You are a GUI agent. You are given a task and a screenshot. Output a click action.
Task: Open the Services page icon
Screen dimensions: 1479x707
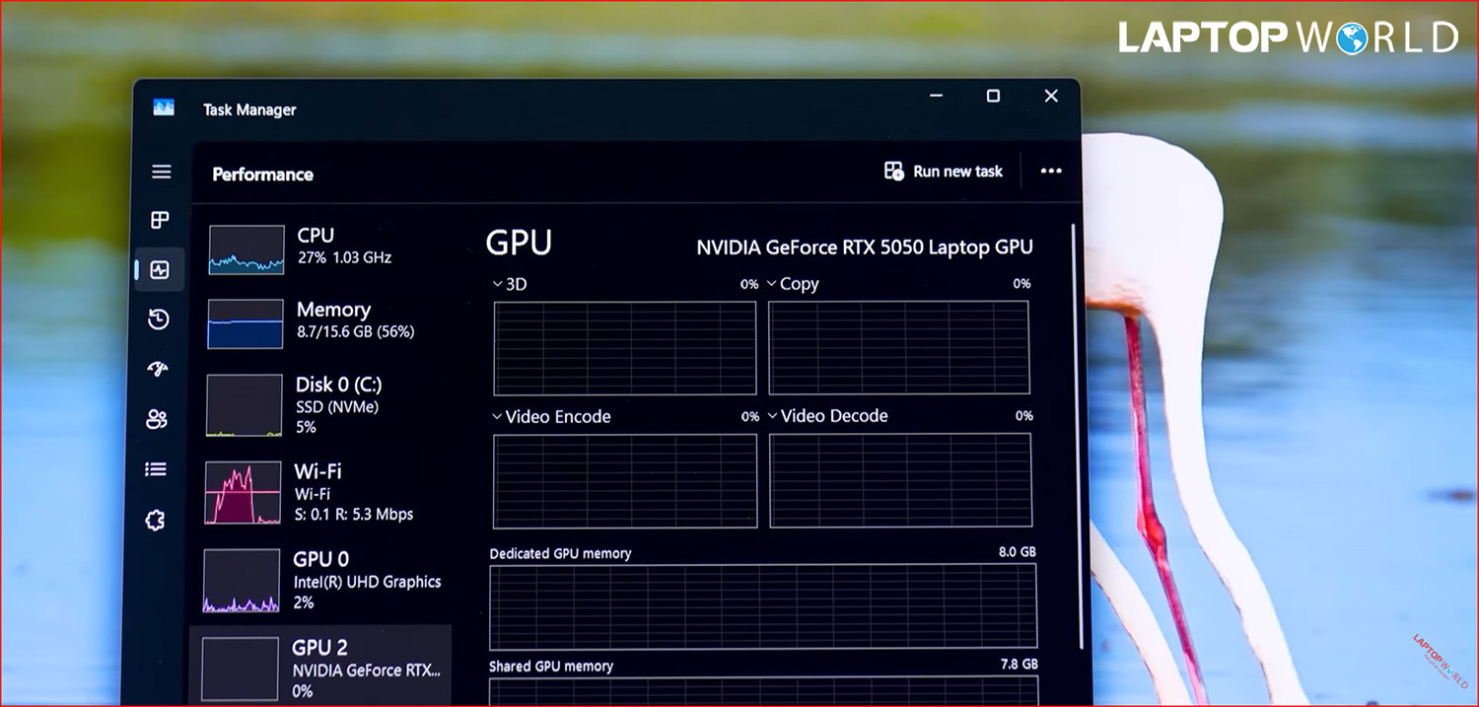pos(155,520)
